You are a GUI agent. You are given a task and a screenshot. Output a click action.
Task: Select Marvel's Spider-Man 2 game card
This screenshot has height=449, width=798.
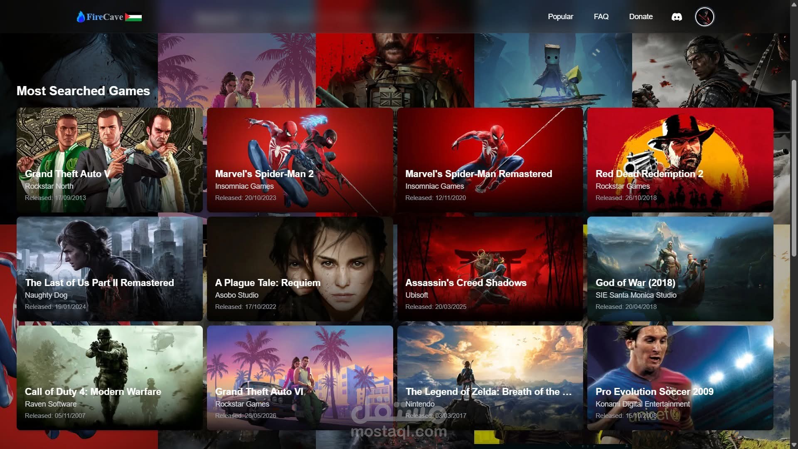click(x=300, y=160)
